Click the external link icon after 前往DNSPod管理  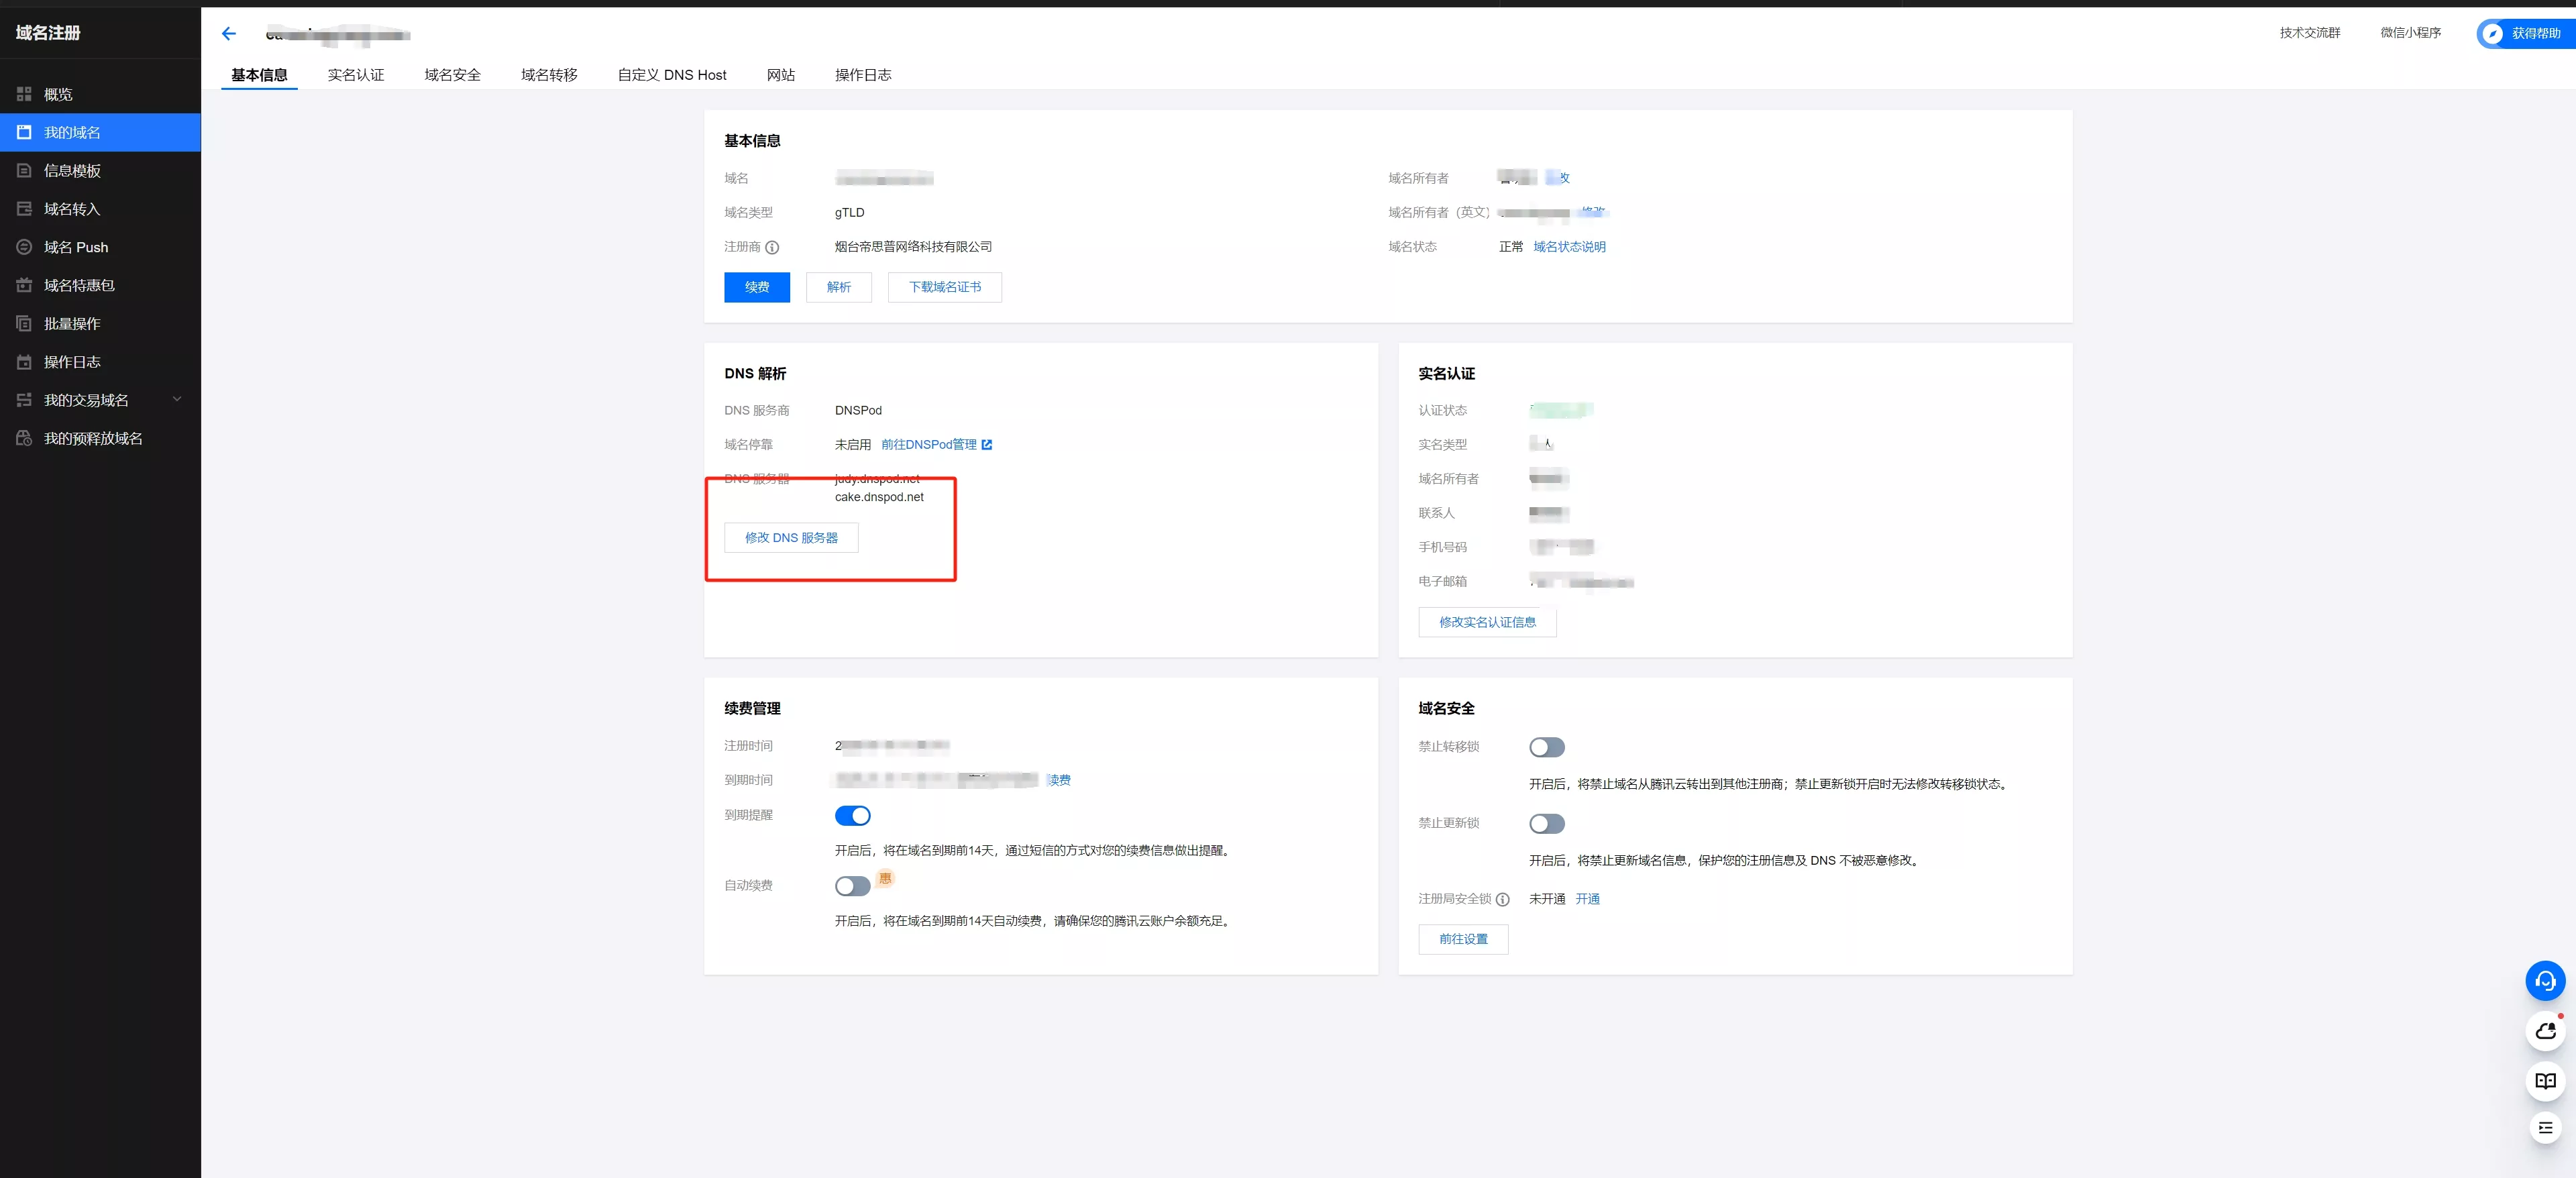[987, 445]
